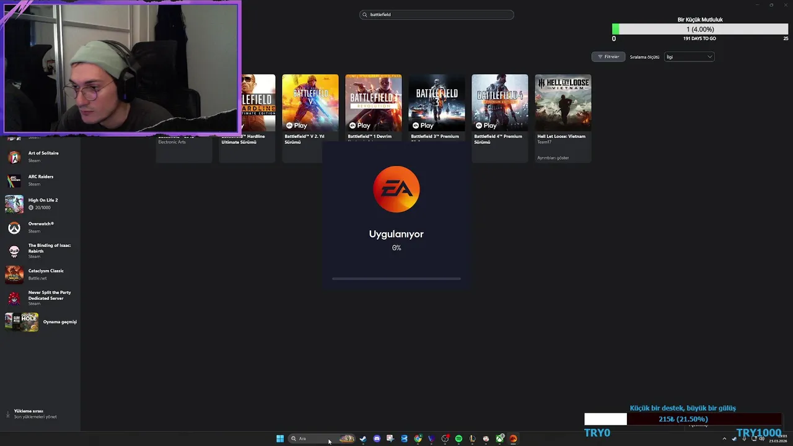
Task: Select The Binding of Isaac: Rebirth icon
Action: pyautogui.click(x=14, y=251)
